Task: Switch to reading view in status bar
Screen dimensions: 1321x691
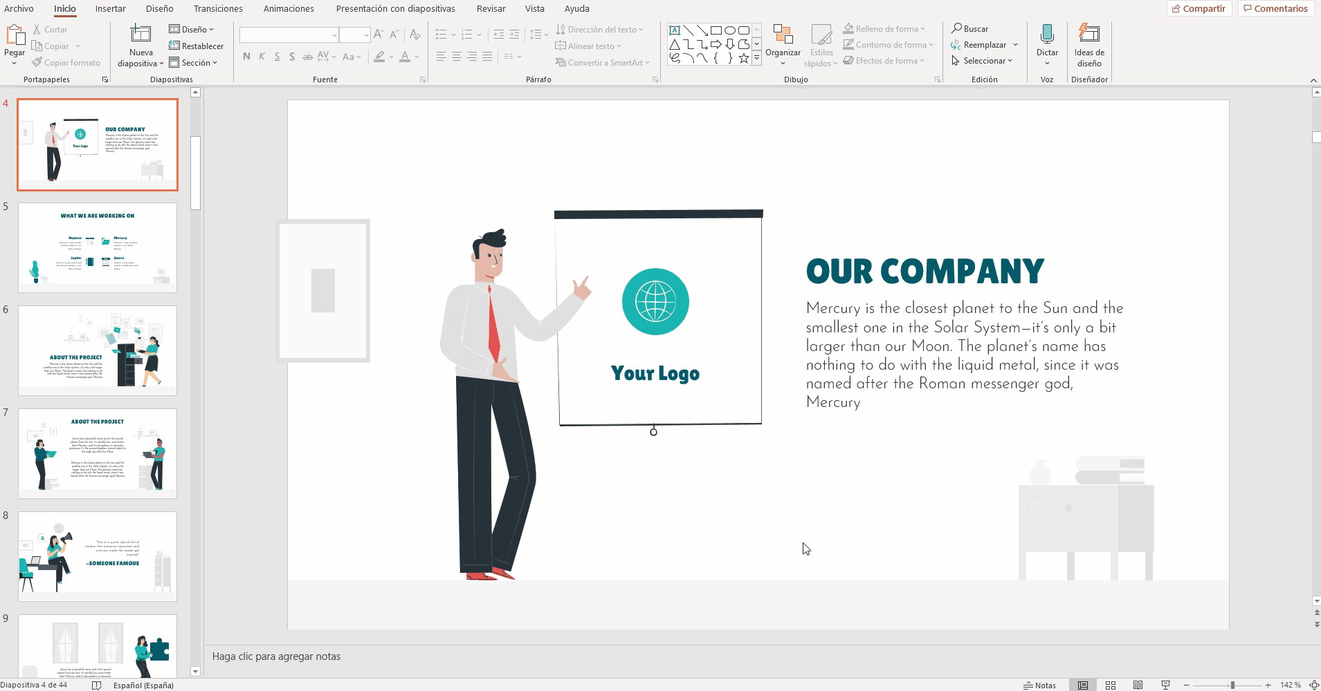Action: pos(1138,685)
